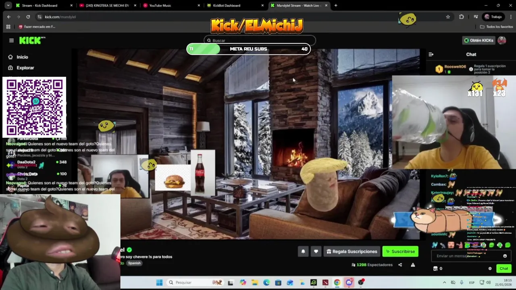
Task: Click the META REU SUBS progress bar
Action: (248, 49)
